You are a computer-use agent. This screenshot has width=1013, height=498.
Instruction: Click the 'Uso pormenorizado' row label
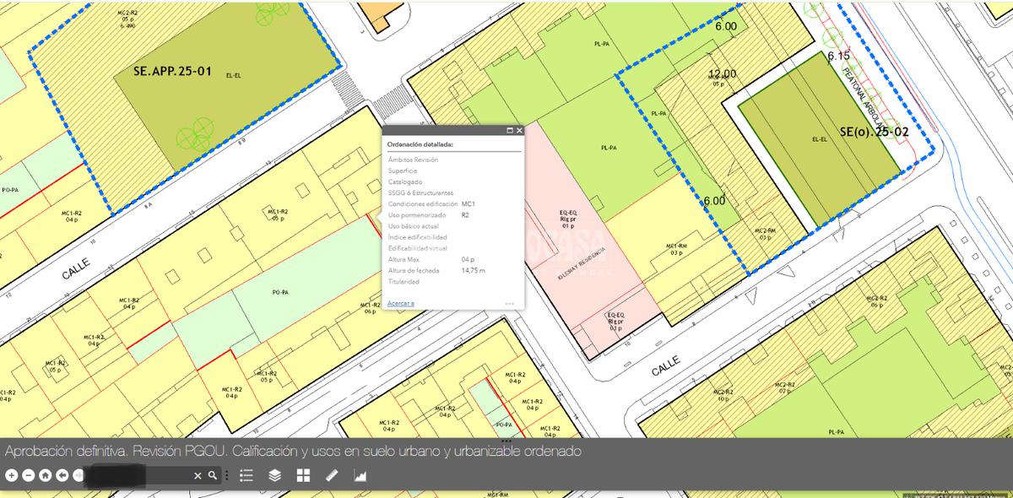(x=415, y=215)
